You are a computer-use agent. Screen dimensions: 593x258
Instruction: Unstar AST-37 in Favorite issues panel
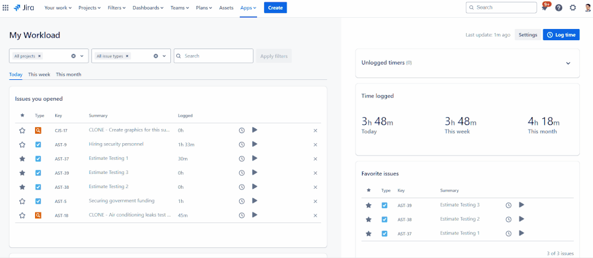[369, 234]
